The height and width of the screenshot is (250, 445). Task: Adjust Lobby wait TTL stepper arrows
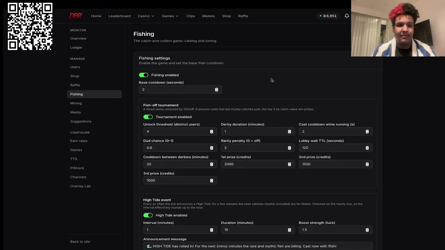coord(367,148)
